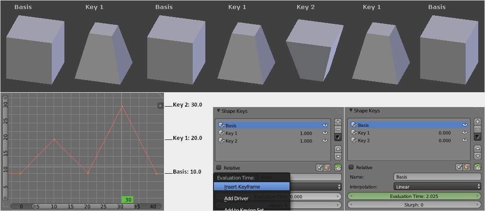Click Key 2 value 0.000 in right panel
Image resolution: width=485 pixels, height=211 pixels.
[444, 140]
